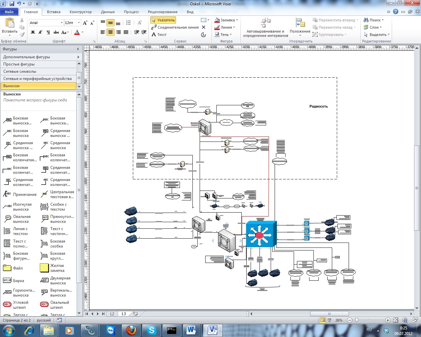The image size is (421, 337).
Task: Toggle italic (К) formatting
Action: pos(40,32)
